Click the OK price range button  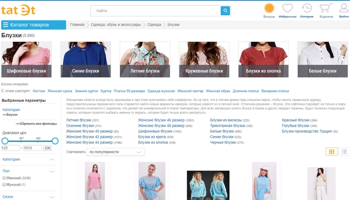coord(48,148)
